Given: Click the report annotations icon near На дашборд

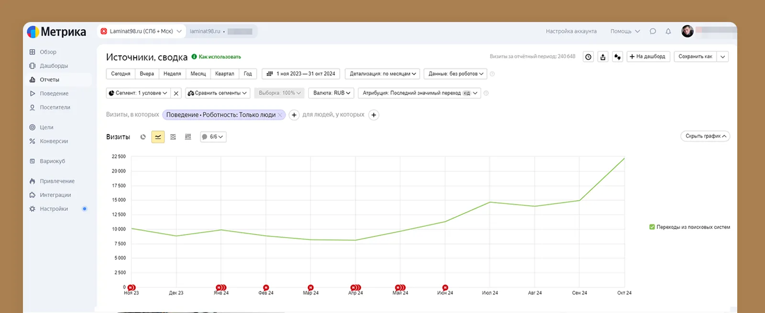Looking at the screenshot, I should [x=617, y=57].
